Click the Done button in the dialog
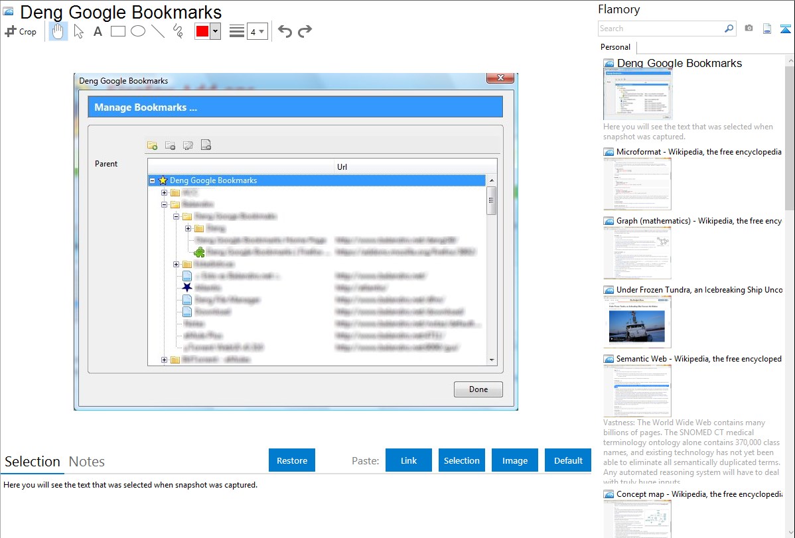Viewport: 795px width, 538px height. click(x=478, y=389)
